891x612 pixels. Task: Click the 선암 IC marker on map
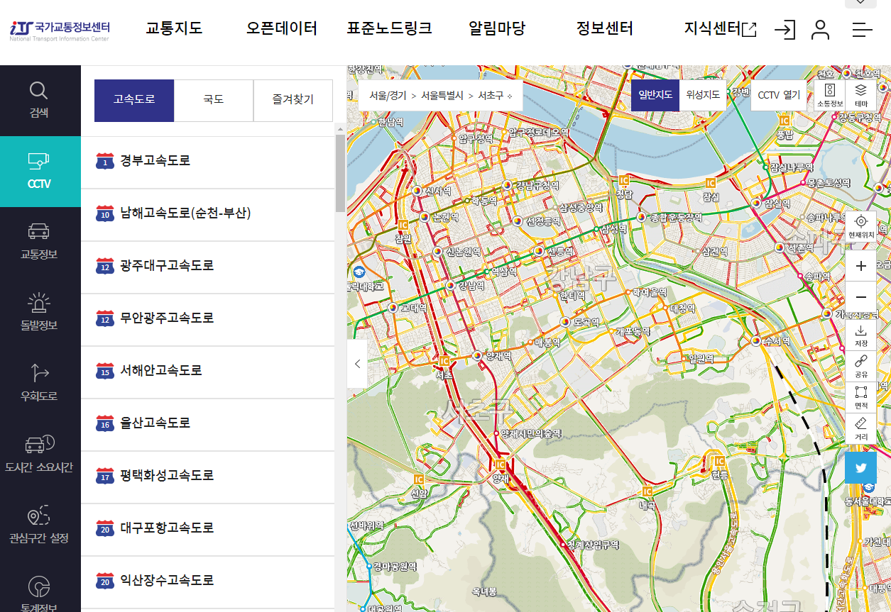[420, 479]
